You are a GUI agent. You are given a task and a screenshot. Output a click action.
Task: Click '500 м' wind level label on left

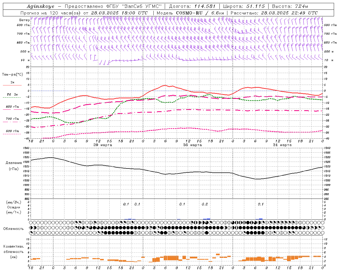pos(25,51)
